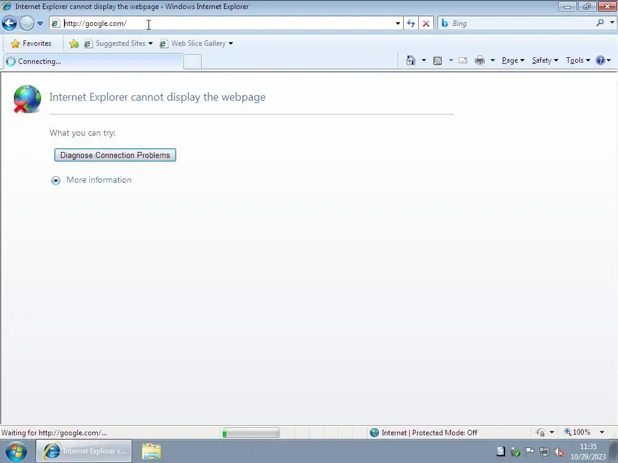Screen dimensions: 618x463
Task: Open the Page menu
Action: [x=513, y=60]
